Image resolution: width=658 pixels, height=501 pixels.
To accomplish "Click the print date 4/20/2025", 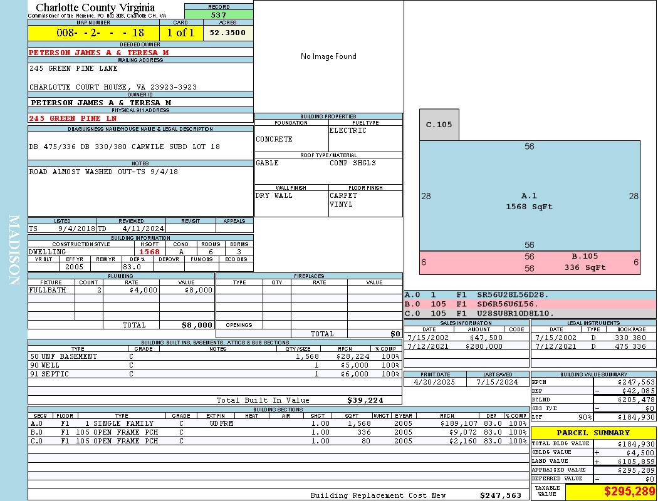I will tap(434, 382).
